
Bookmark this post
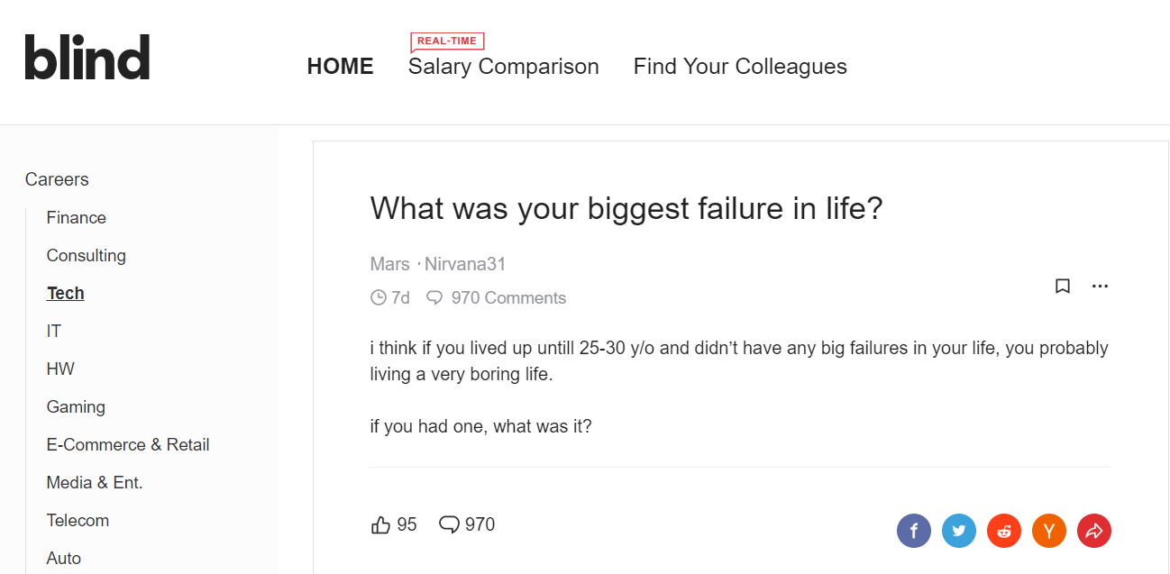pos(1063,287)
